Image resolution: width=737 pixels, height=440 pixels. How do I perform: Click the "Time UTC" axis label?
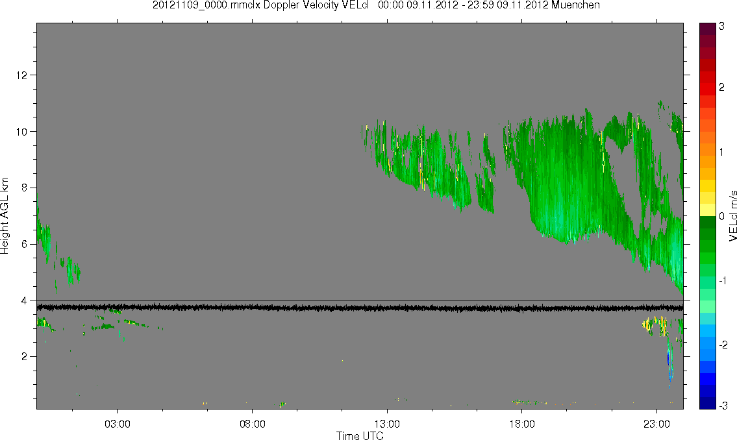tap(360, 435)
